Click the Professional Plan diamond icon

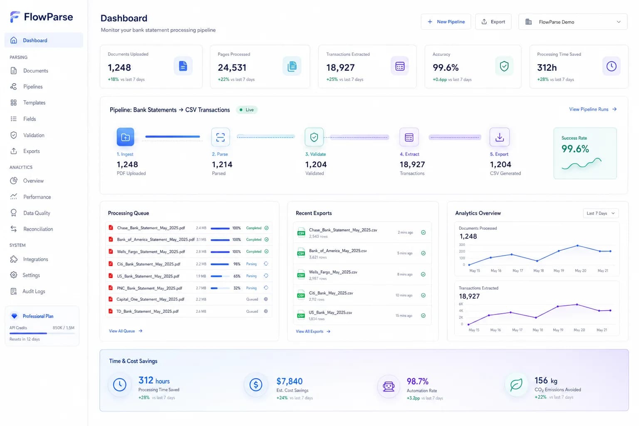15,316
